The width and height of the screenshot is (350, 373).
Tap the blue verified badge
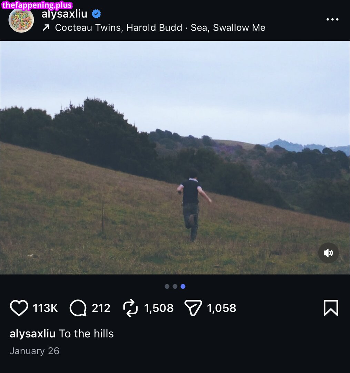(96, 14)
